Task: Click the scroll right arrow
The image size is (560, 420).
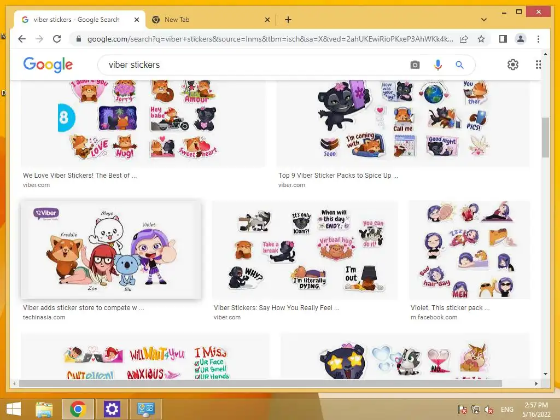Action: (536, 383)
